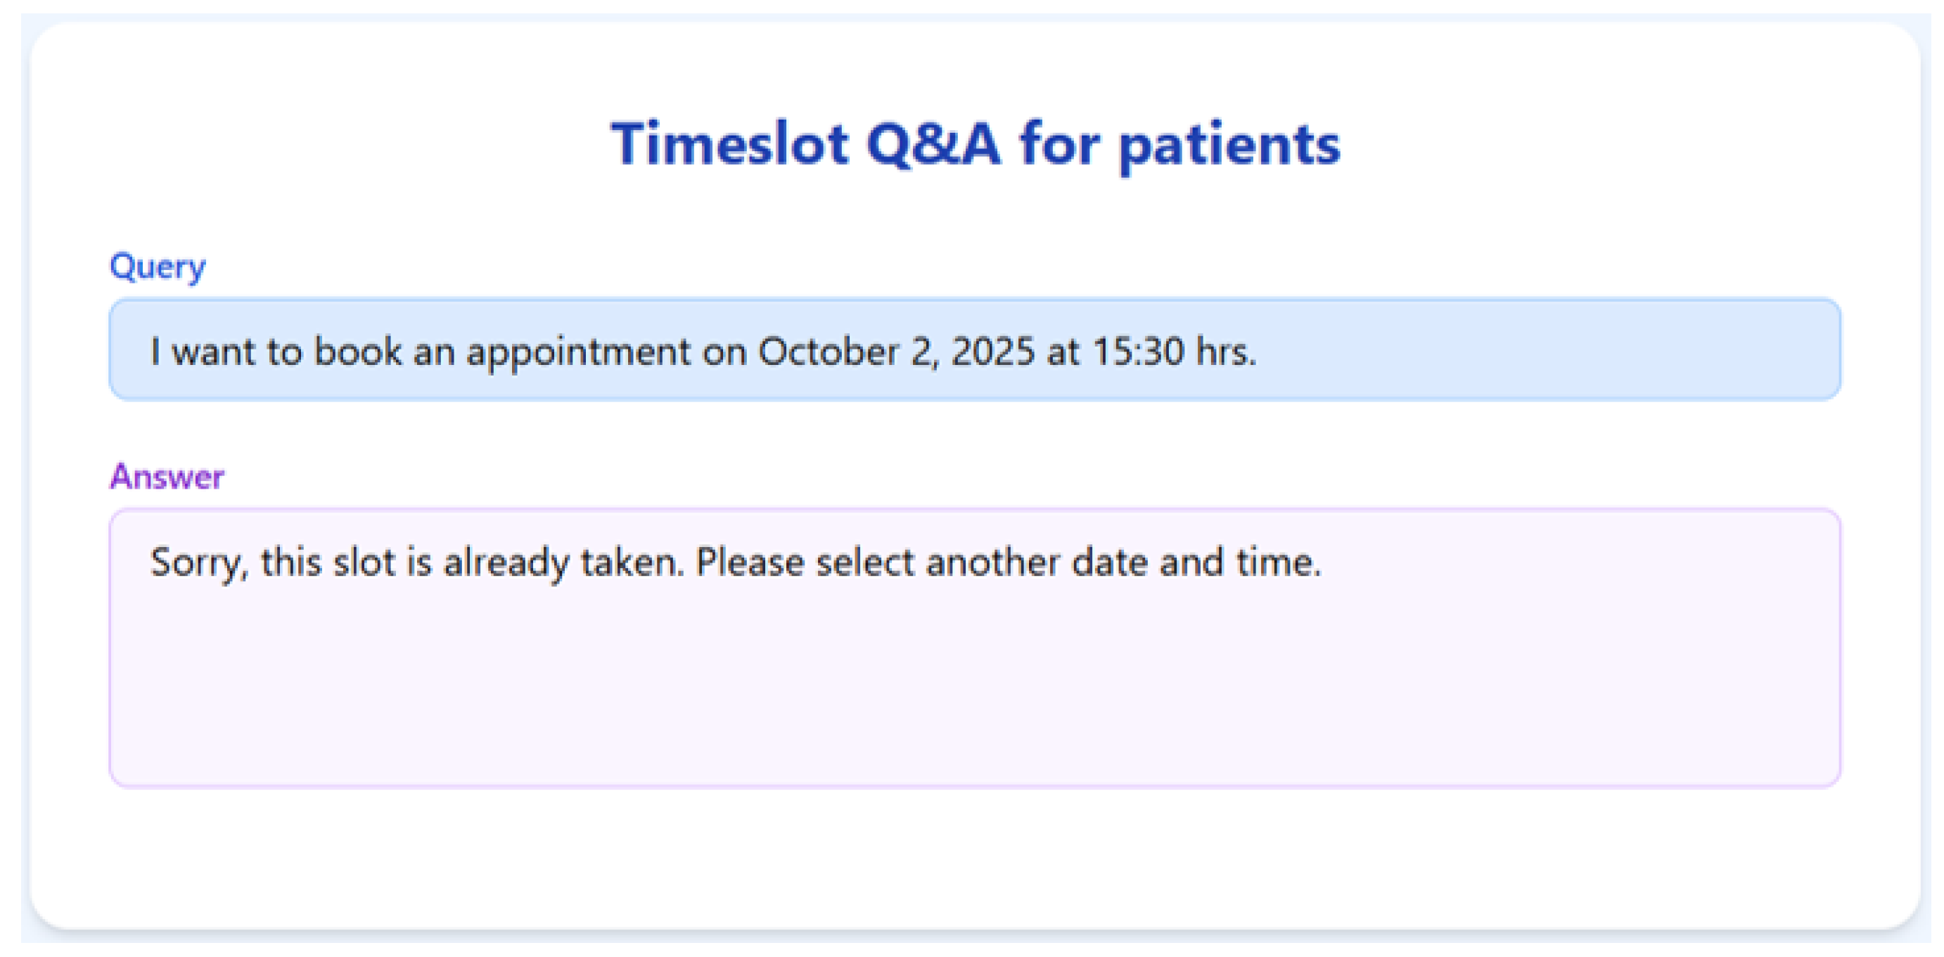Click the Answer text area
Viewport: 1944px width, 957px height.
point(973,679)
